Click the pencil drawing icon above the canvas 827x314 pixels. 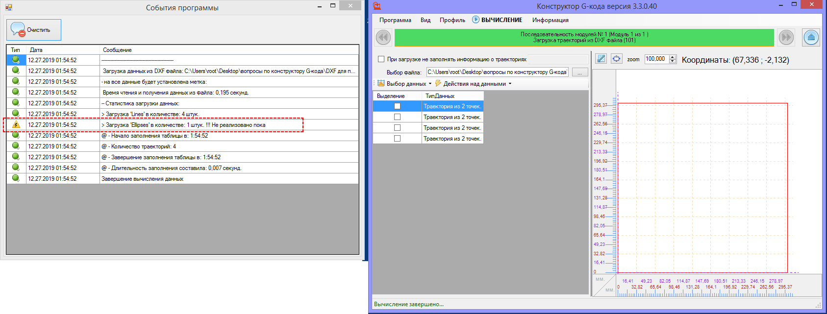point(601,59)
